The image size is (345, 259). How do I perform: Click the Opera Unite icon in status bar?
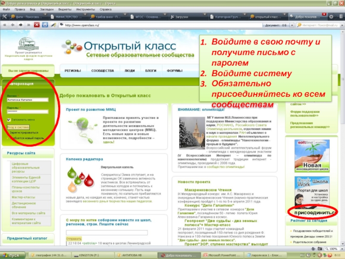(x=314, y=249)
